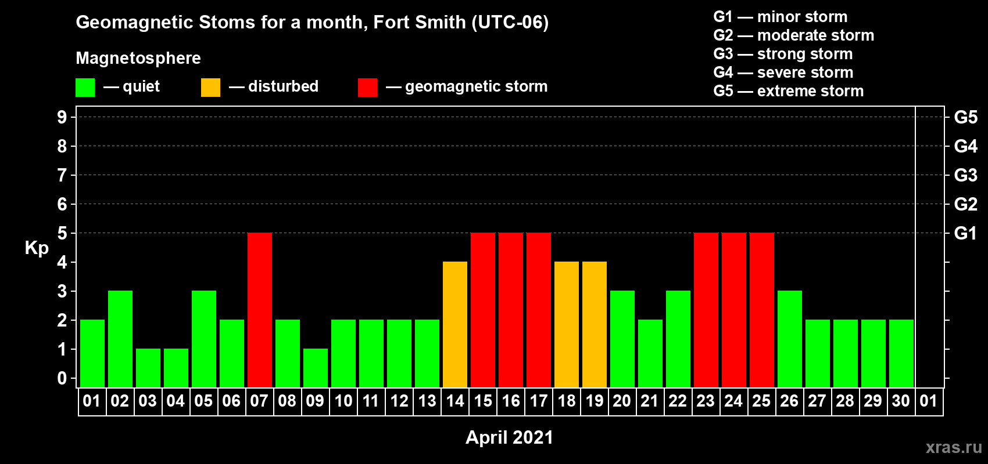Click the green bar for April 30
This screenshot has height=464, width=988.
(901, 353)
